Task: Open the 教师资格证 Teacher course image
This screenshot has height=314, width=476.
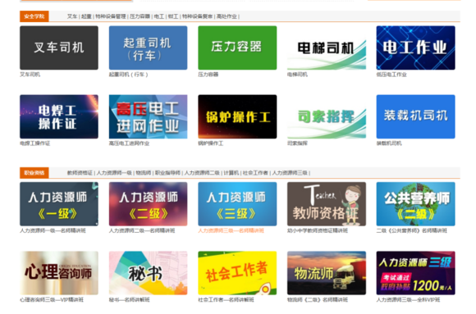Action: pos(327,204)
